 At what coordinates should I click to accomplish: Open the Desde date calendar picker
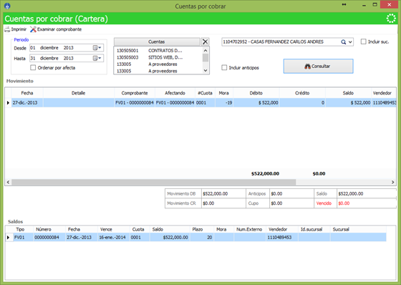click(97, 47)
